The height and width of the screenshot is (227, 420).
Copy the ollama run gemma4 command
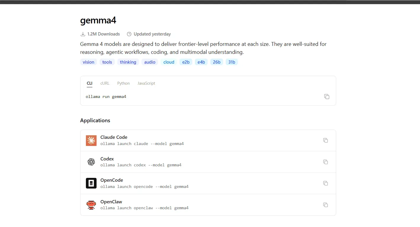pos(327,96)
